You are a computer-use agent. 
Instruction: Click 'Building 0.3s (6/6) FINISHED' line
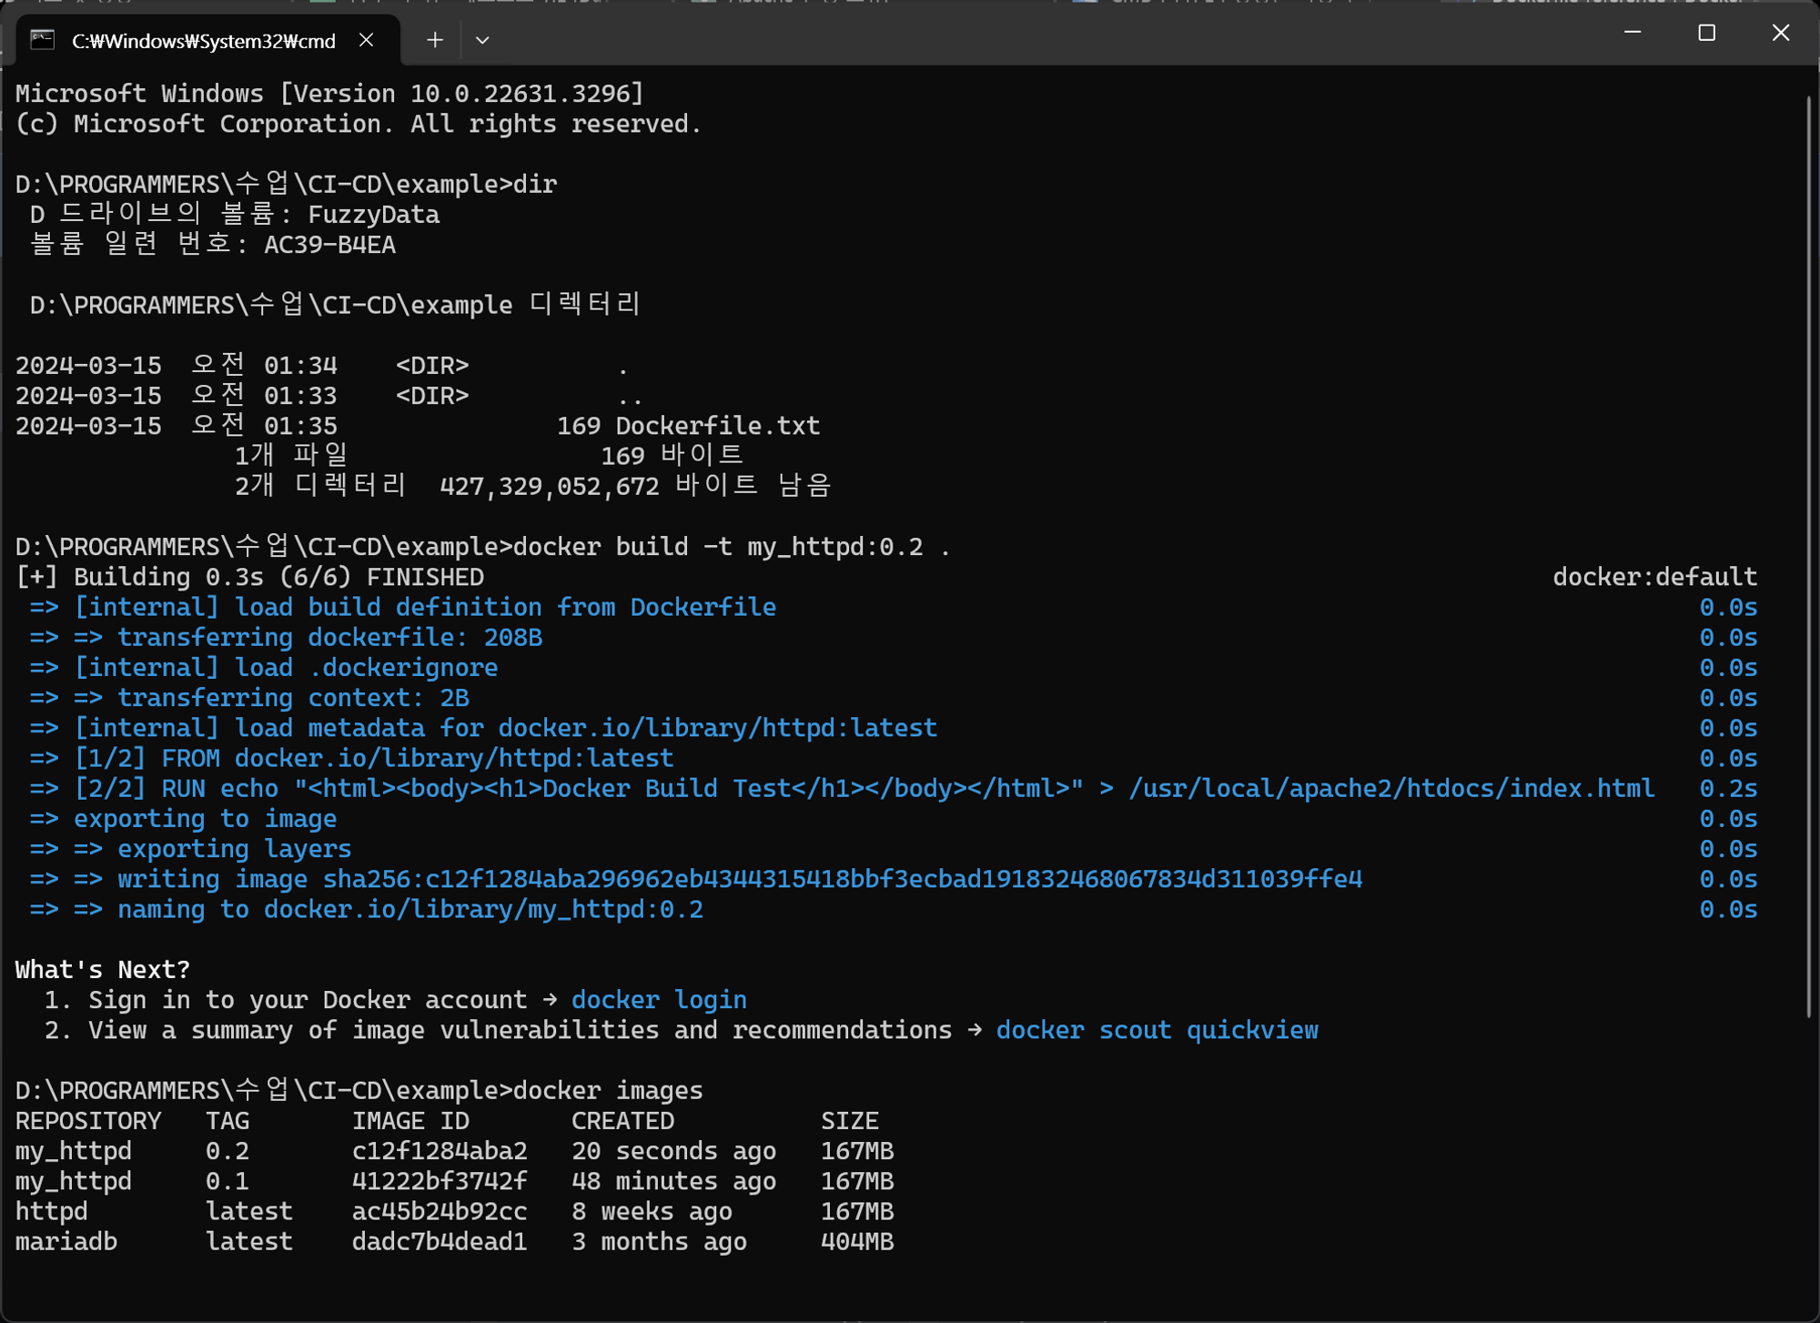click(249, 577)
